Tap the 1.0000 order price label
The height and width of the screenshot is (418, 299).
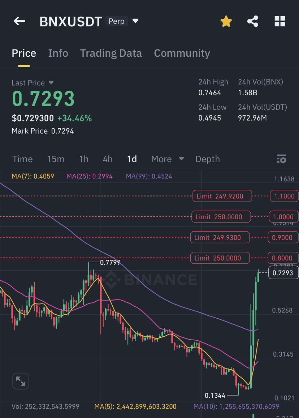click(283, 217)
